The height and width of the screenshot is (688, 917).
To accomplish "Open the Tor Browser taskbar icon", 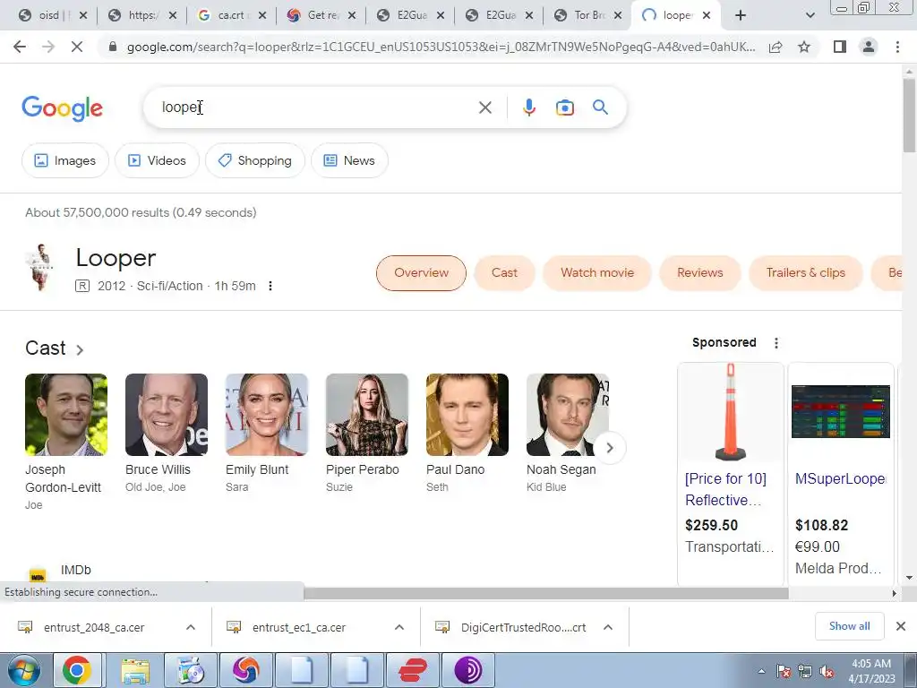I will [468, 670].
